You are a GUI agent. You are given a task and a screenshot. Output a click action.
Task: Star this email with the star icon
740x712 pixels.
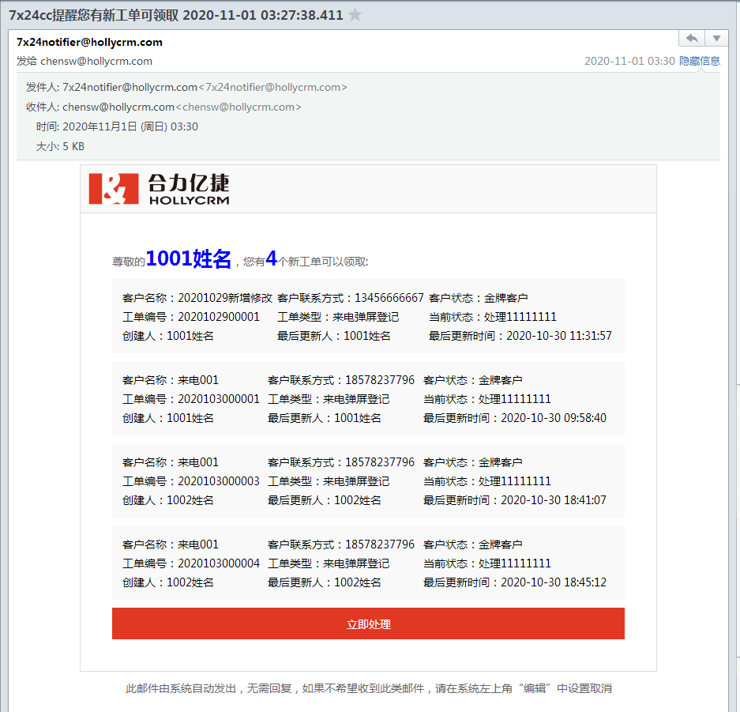[x=355, y=15]
